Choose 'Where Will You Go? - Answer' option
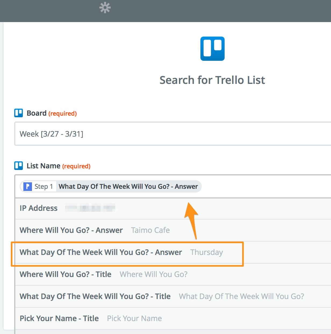This screenshot has height=334, width=331. pos(173,230)
